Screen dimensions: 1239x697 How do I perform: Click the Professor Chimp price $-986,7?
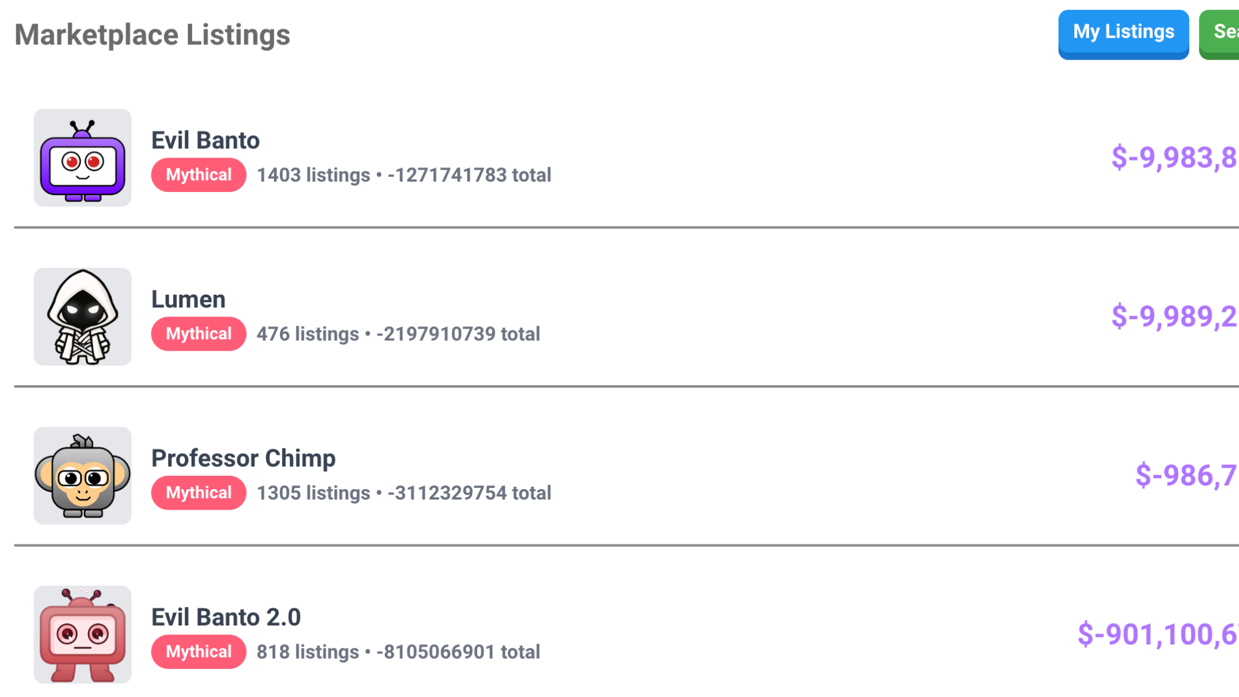(1187, 475)
